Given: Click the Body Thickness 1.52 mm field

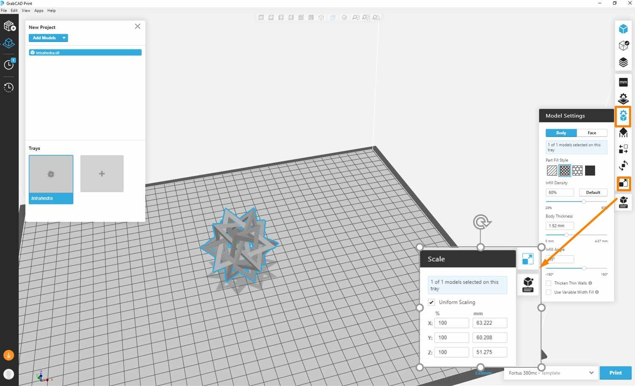Looking at the screenshot, I should (x=560, y=226).
